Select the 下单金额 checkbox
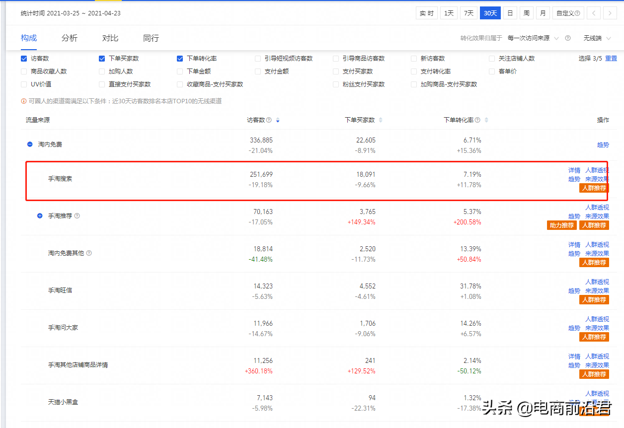Viewport: 624px width, 428px height. pyautogui.click(x=180, y=71)
